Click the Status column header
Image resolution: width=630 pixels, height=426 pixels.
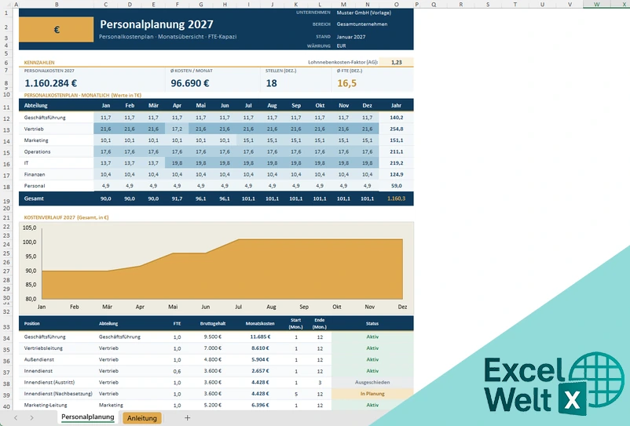click(372, 324)
